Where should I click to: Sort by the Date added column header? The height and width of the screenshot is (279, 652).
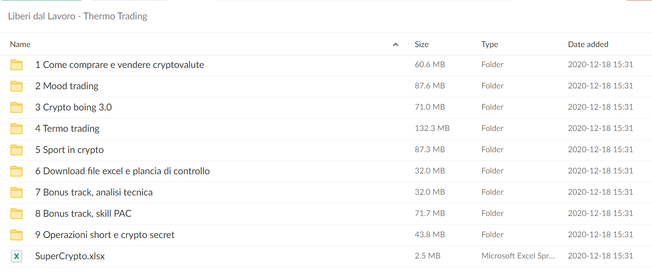(588, 44)
